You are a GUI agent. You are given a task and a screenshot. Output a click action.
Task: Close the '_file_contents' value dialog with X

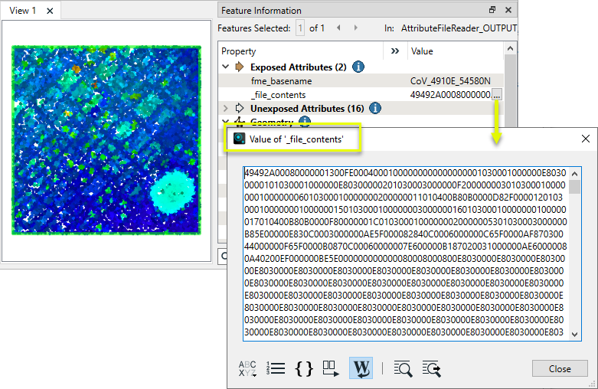[x=585, y=139]
